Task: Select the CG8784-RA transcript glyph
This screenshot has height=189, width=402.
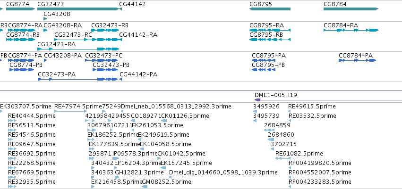Action: pos(351,30)
